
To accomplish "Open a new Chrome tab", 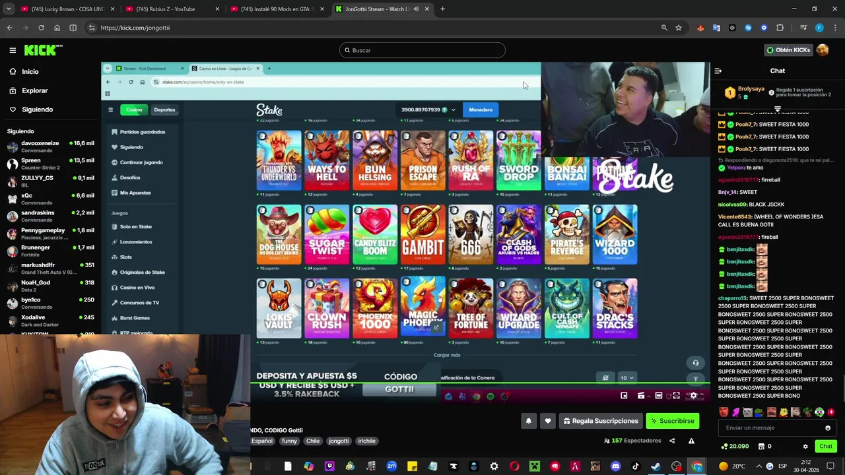I will 442,9.
